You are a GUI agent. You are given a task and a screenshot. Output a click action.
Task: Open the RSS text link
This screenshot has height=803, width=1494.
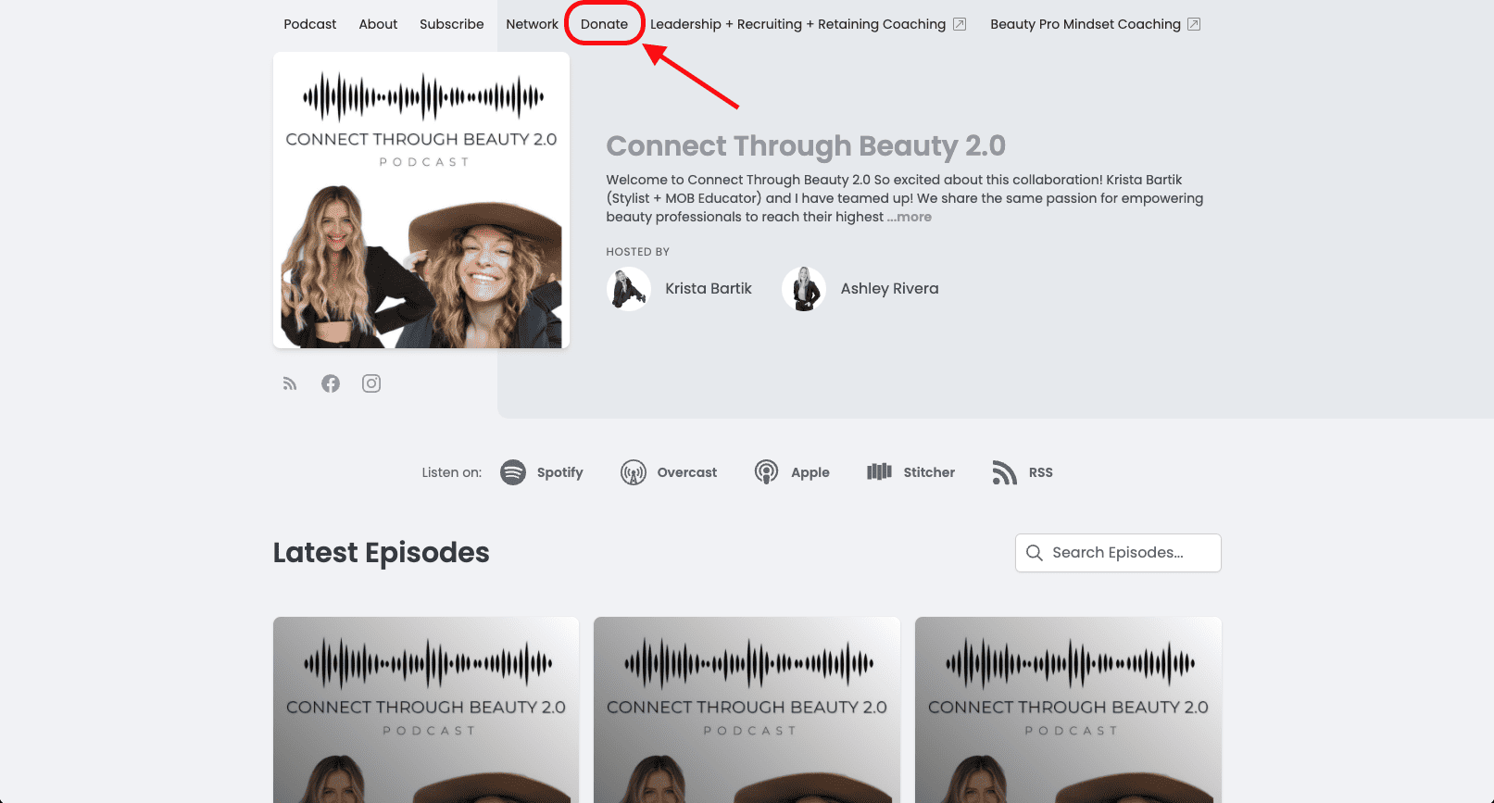1041,472
